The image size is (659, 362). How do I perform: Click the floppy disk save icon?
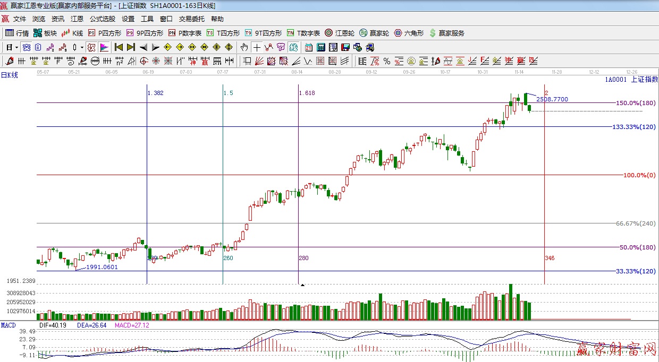pyautogui.click(x=345, y=47)
